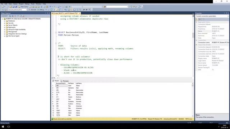Click the Alphabetical sort icon in Properties
230x129 pixels.
coord(199,19)
